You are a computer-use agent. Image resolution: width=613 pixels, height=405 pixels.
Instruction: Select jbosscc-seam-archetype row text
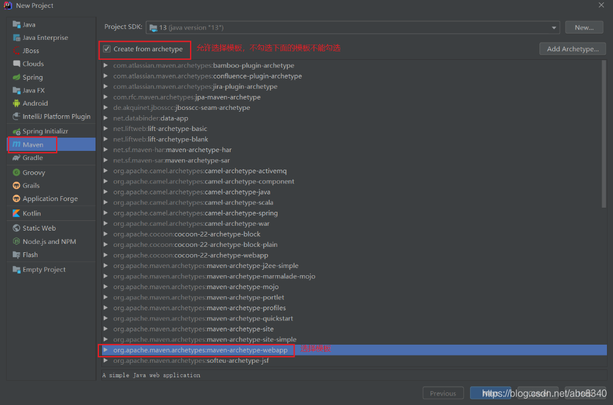click(182, 107)
